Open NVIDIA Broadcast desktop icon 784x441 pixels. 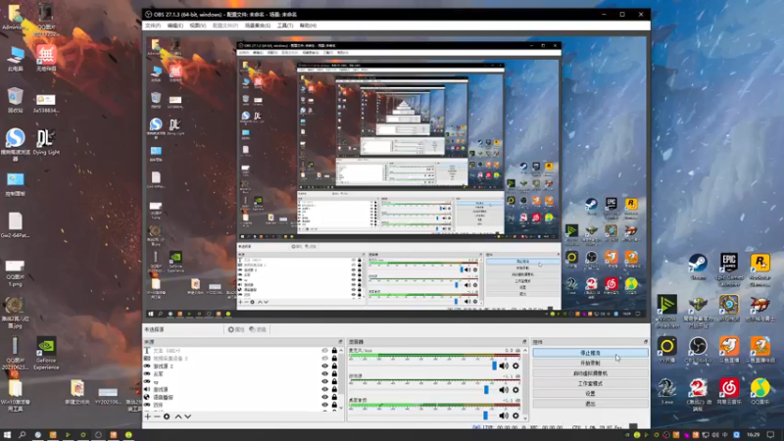pos(667,312)
